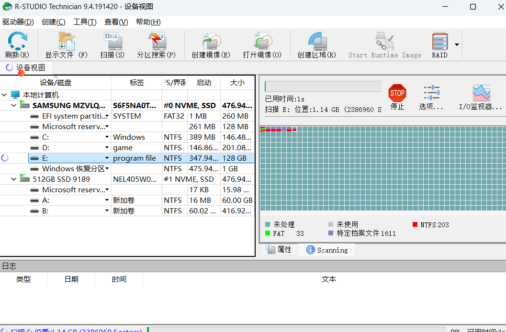Sort by Size (大小) column header

coord(237,82)
